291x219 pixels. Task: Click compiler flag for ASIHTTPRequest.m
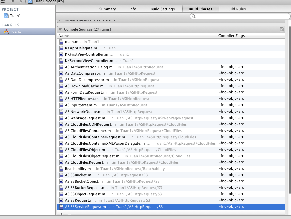point(231,98)
